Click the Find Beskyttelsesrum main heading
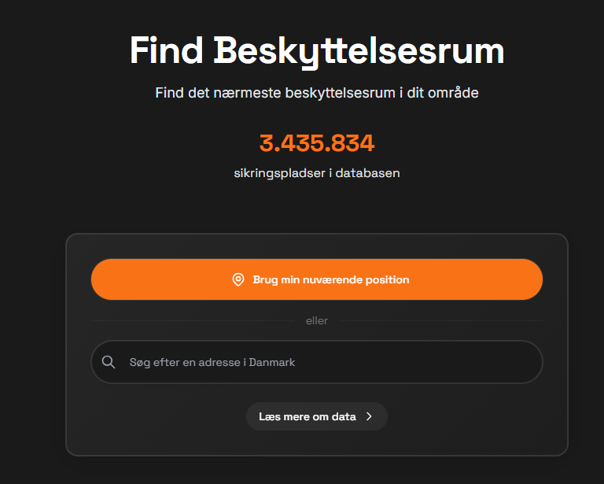Screen dimensions: 604x484 click(317, 51)
